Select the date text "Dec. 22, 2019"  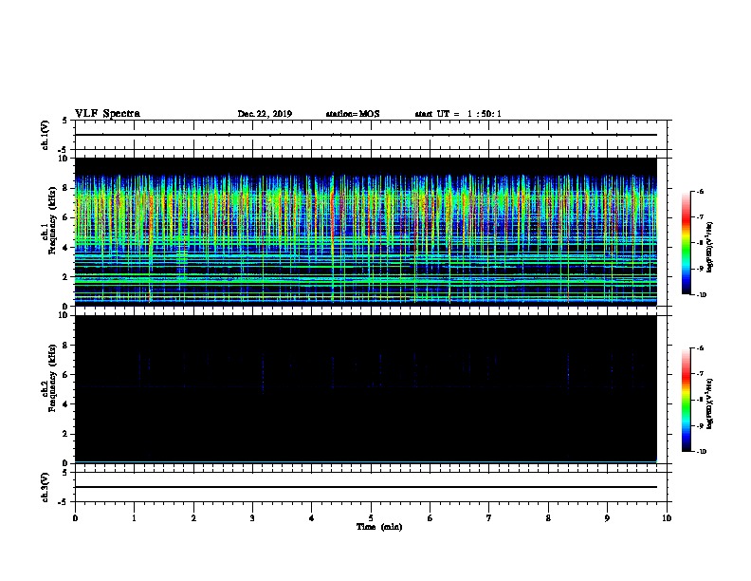click(265, 114)
